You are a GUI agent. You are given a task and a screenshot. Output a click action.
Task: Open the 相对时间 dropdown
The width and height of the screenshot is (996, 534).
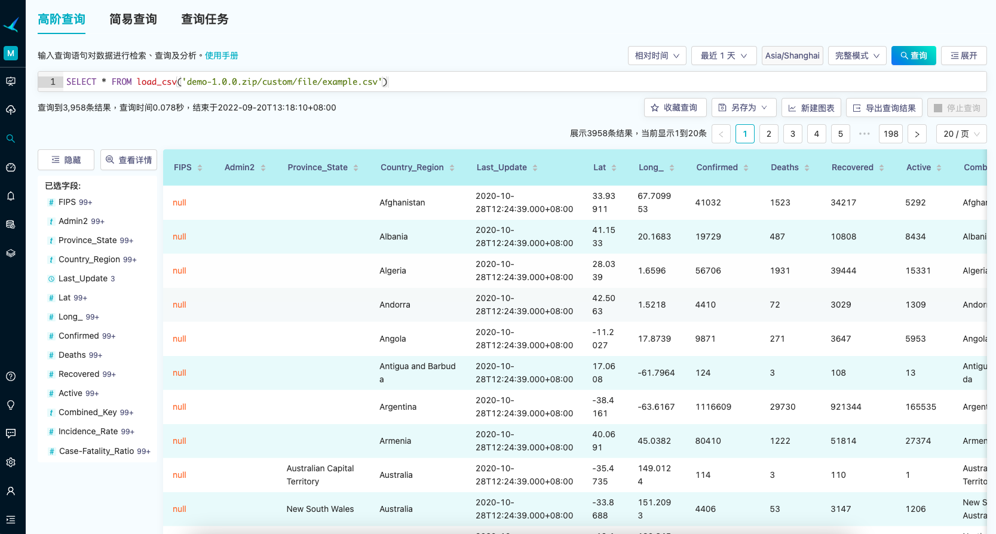pos(657,56)
